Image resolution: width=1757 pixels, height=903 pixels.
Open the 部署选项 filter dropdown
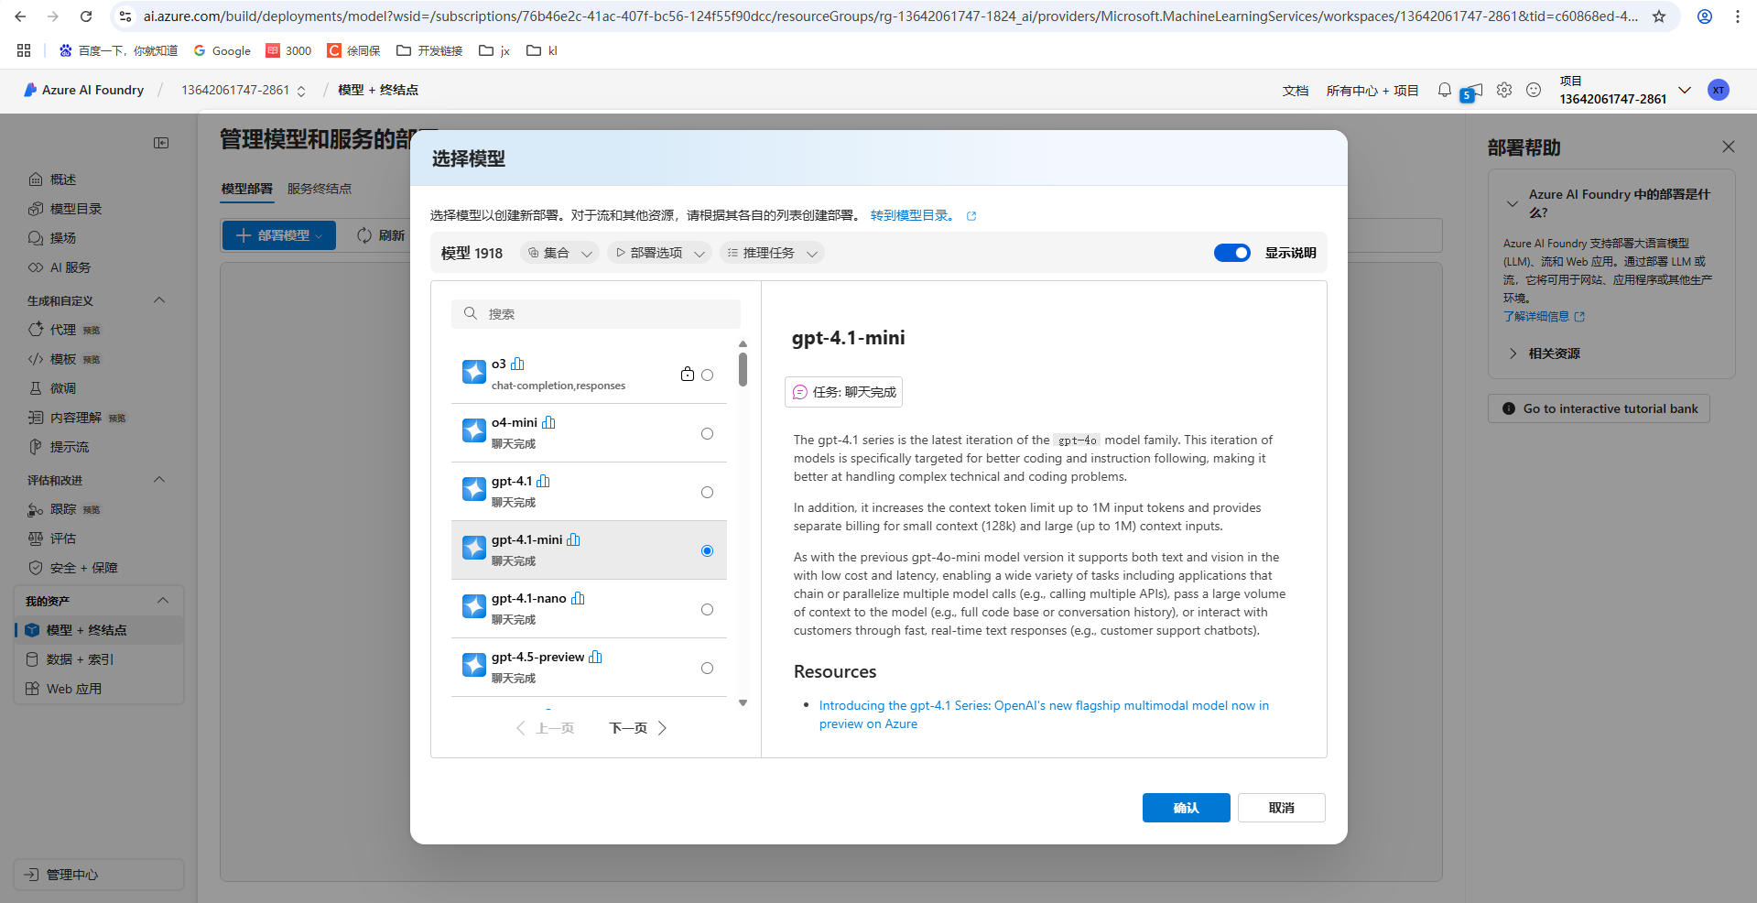tap(659, 253)
